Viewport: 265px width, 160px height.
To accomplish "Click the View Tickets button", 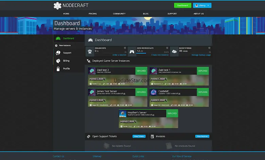I will 139,136.
